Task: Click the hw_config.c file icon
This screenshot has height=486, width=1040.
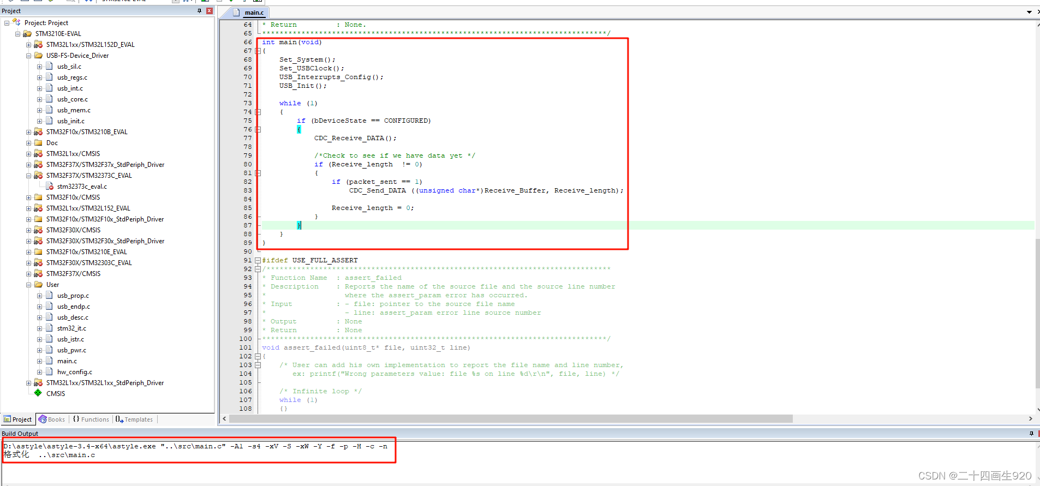Action: coord(49,371)
